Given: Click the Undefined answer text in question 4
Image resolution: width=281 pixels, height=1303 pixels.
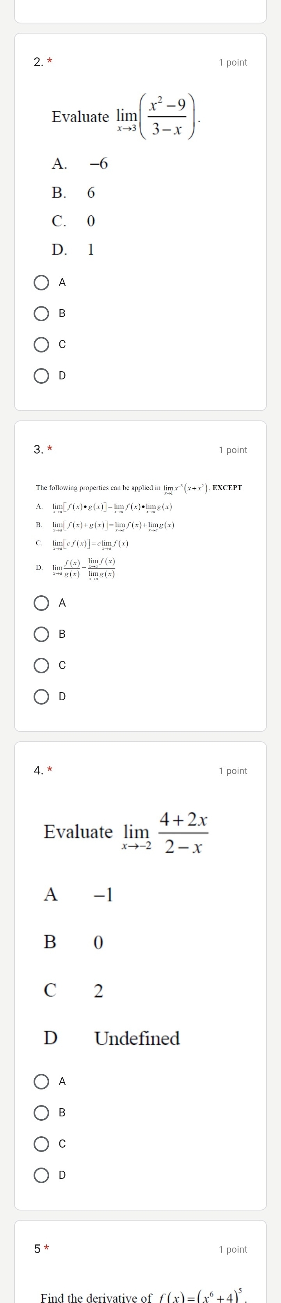Looking at the screenshot, I should pos(137,1038).
